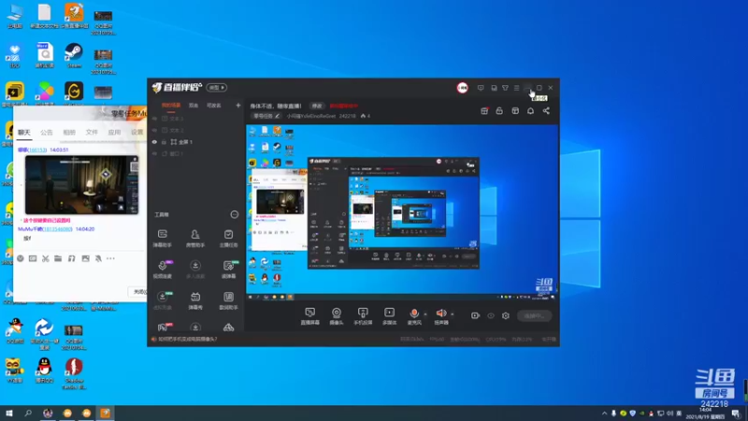Screen dimensions: 748x421
Task: Select the 全屏 1 source row
Action: pos(196,142)
